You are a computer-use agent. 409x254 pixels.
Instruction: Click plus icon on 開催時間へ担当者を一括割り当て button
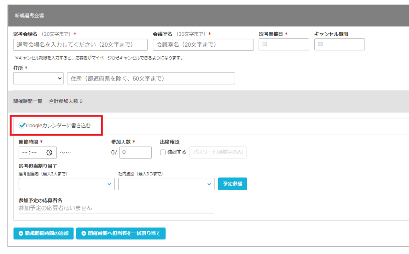pos(83,234)
